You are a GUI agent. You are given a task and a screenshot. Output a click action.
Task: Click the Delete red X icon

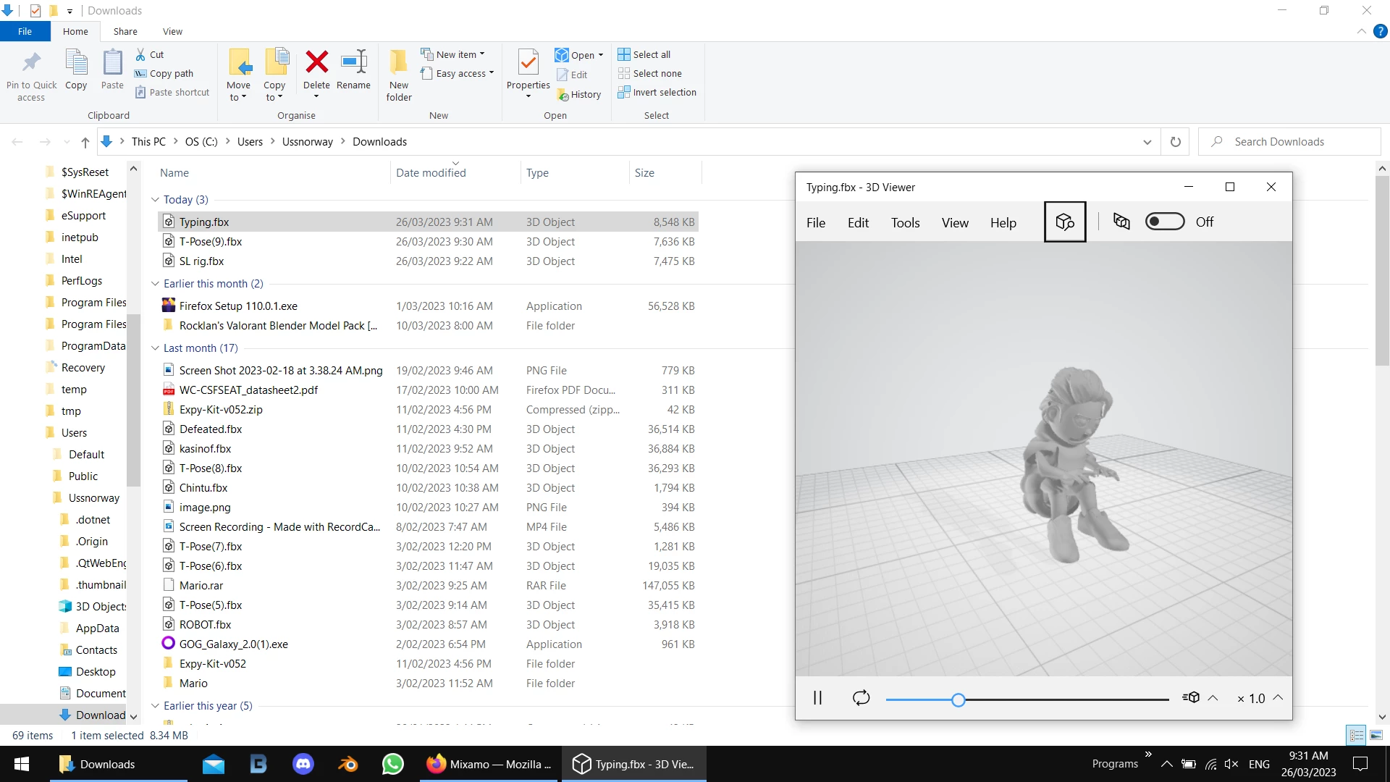316,62
